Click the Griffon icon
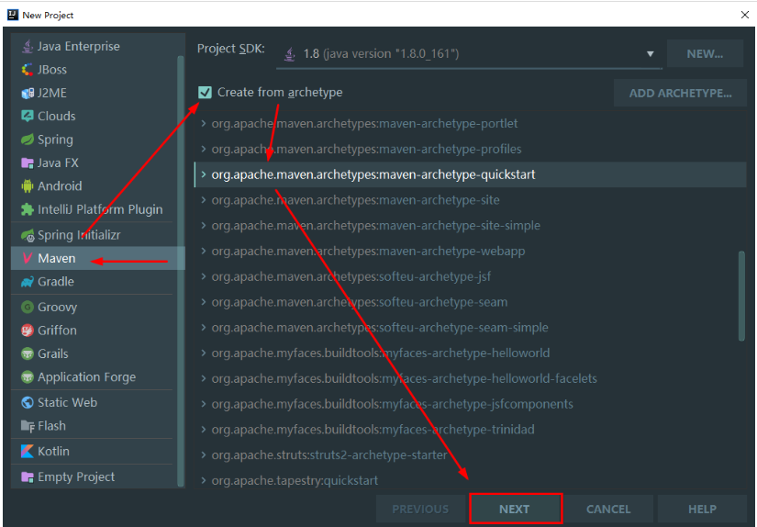 point(28,331)
